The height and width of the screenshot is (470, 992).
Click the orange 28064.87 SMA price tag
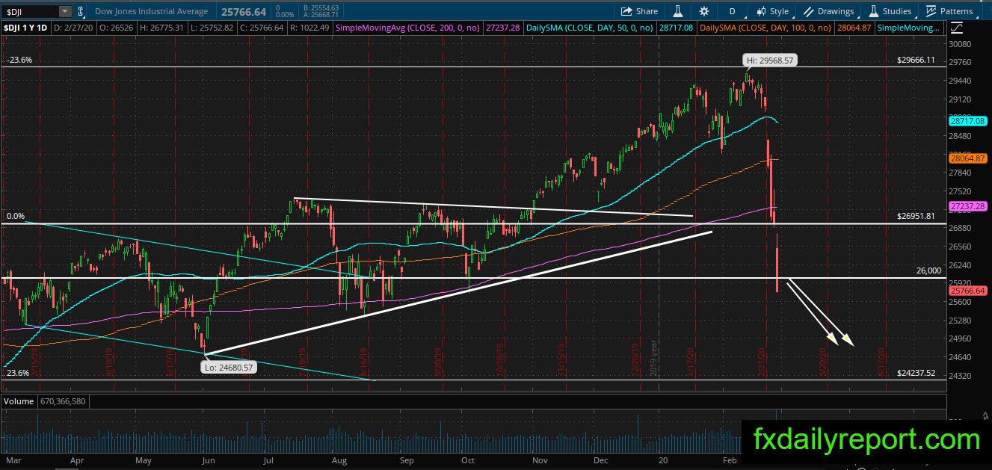[968, 158]
